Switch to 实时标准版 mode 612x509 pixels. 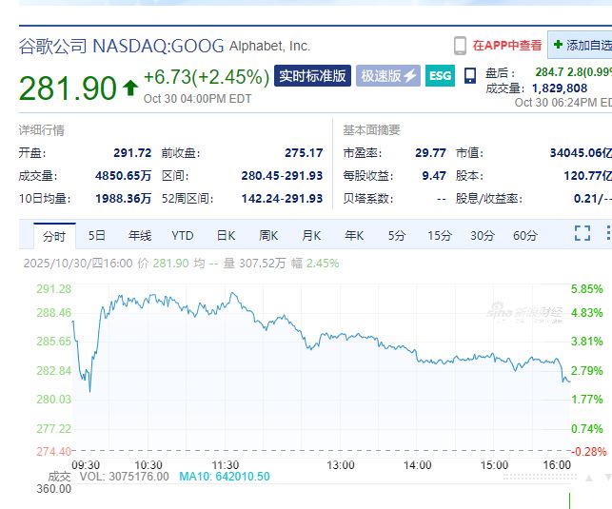click(x=312, y=76)
